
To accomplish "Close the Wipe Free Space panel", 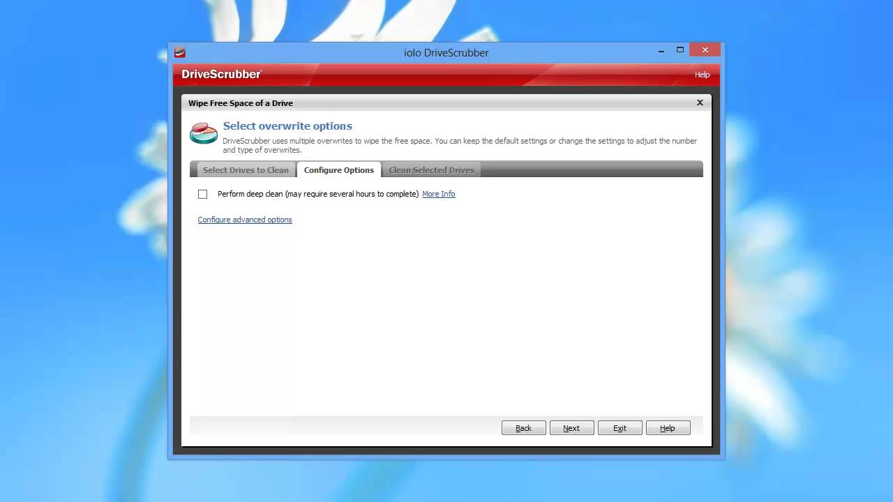I will (x=700, y=102).
